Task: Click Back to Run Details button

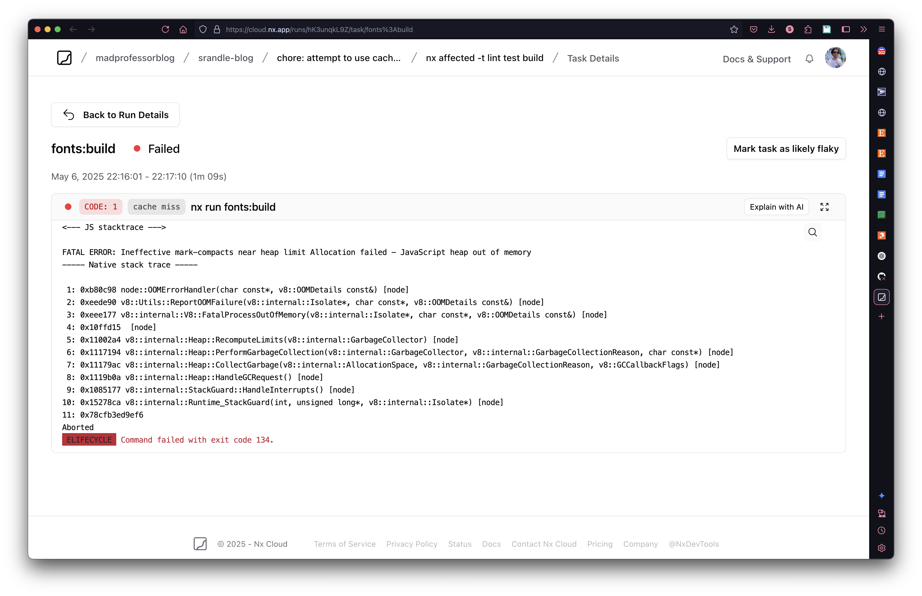Action: [116, 115]
